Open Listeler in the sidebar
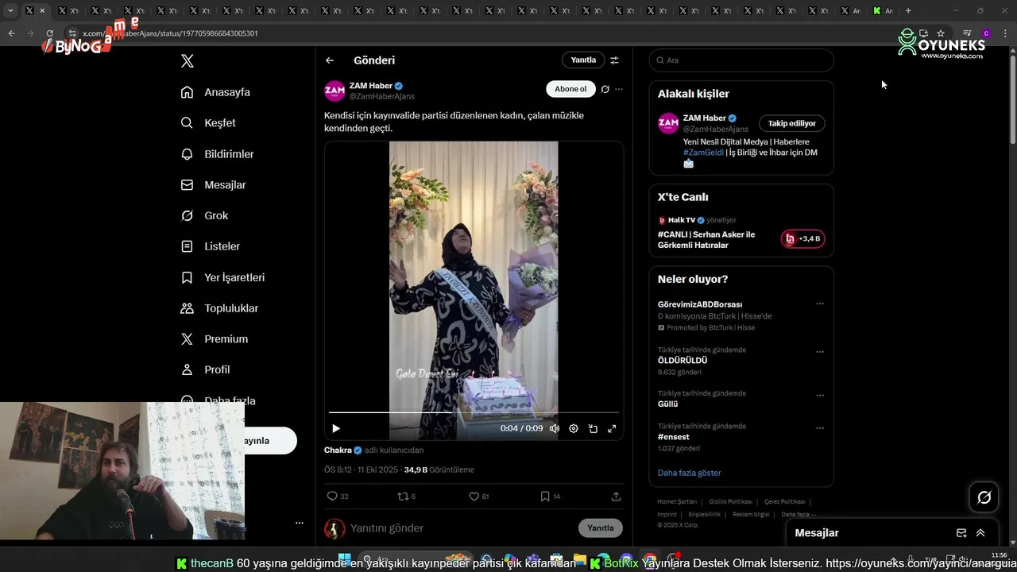The width and height of the screenshot is (1017, 572). coord(210,247)
